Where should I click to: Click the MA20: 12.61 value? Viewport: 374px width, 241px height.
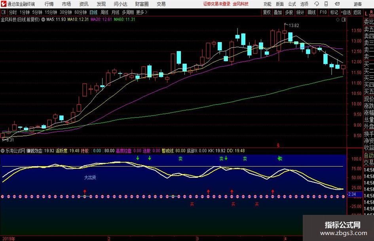pos(101,19)
